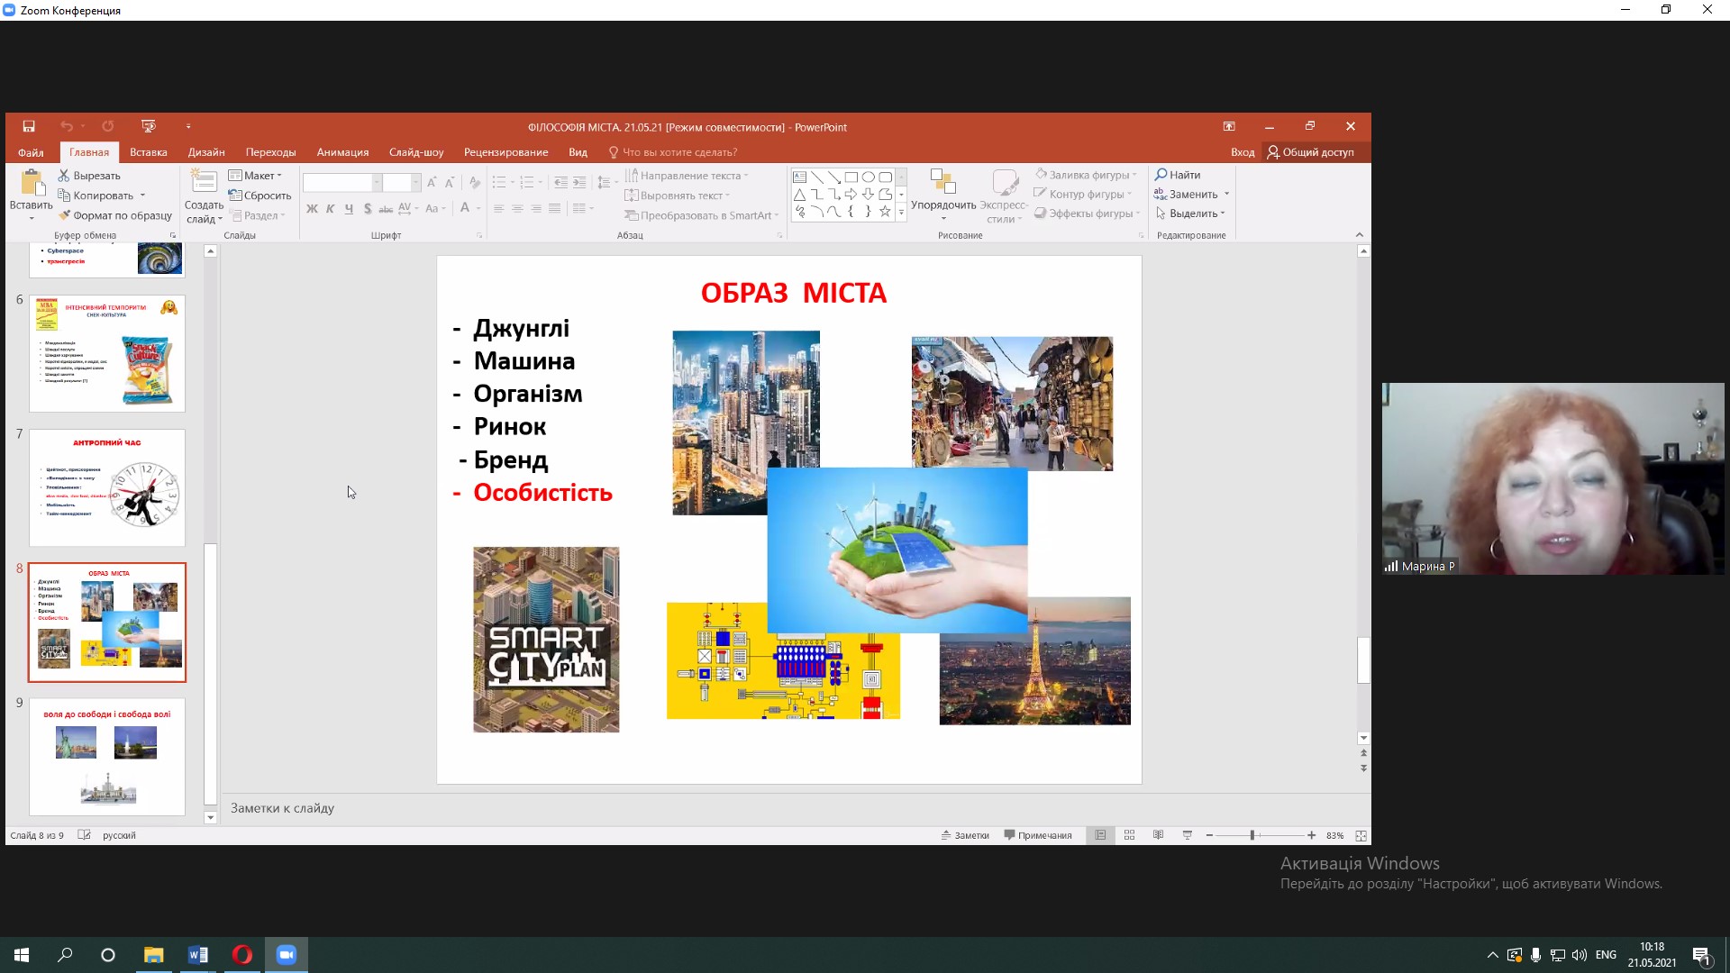The width and height of the screenshot is (1730, 973).
Task: Click the Reset (Сбросить) slide button
Action: (x=260, y=196)
